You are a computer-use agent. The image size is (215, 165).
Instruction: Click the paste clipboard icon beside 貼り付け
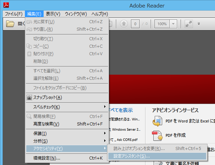coord(29,54)
